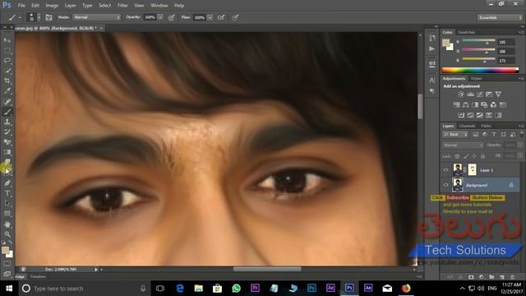
Task: Click the Levels adjustment icon
Action: click(x=470, y=95)
